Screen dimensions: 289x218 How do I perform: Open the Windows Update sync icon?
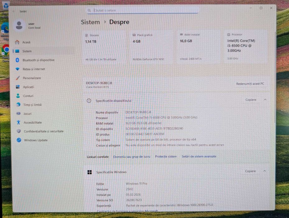[19, 140]
